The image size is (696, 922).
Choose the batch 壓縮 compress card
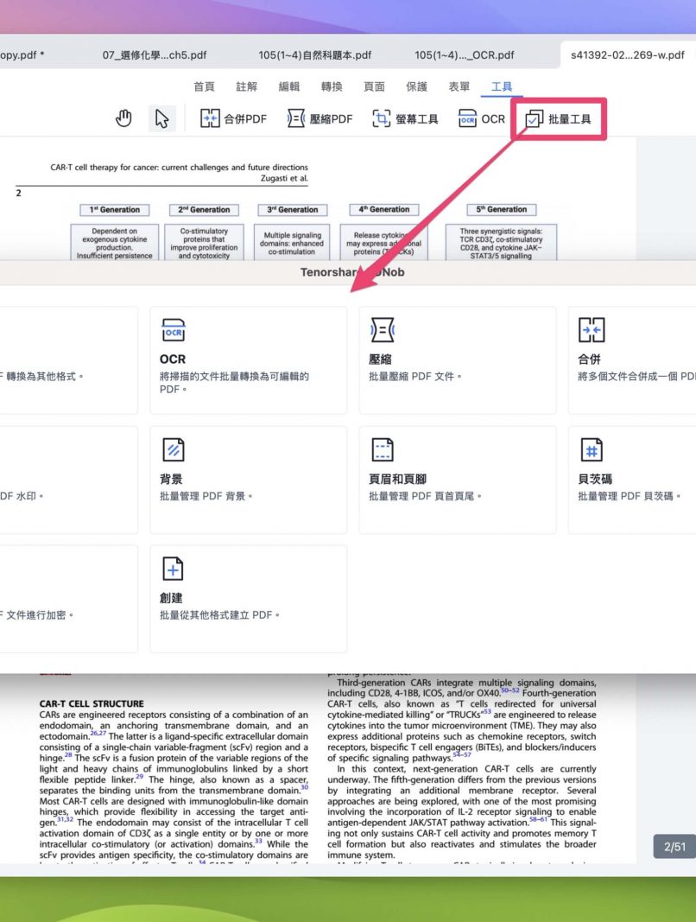click(457, 359)
